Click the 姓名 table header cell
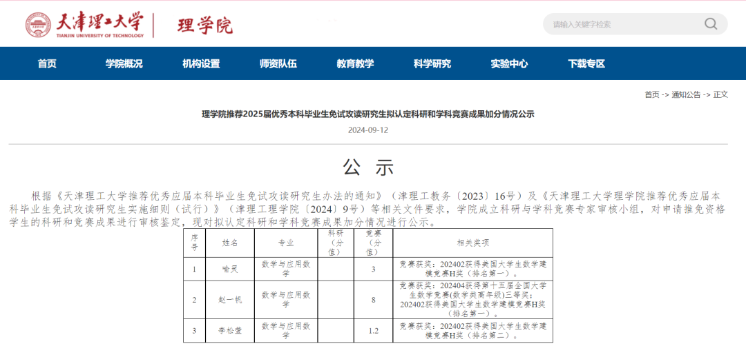 230,243
